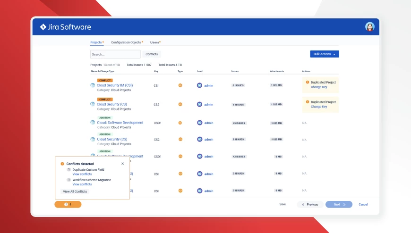411x233 pixels.
Task: Click the CONFLICT tag above Cloud Security IM
Action: [105, 80]
